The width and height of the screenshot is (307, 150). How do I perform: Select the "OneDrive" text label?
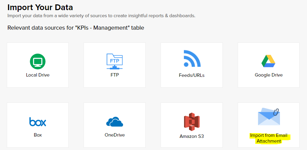point(115,135)
